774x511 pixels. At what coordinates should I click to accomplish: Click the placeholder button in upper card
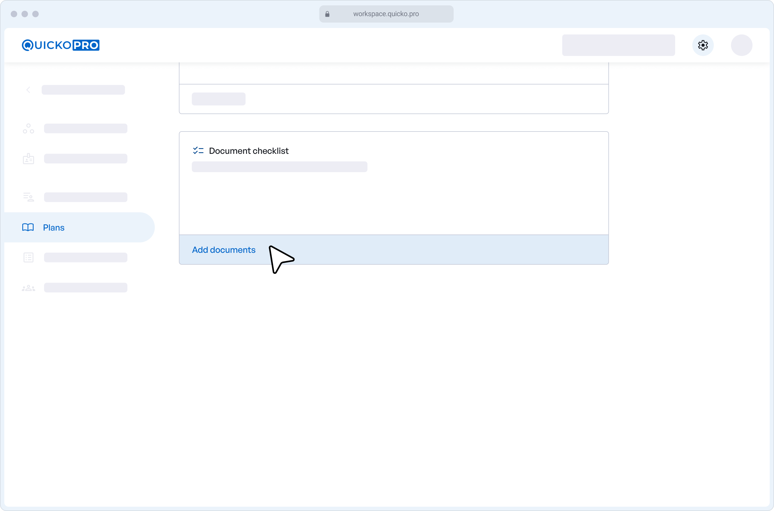pyautogui.click(x=218, y=99)
